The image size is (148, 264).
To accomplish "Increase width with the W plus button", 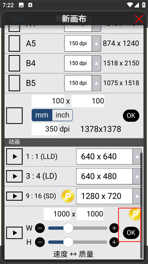I will [114, 228].
